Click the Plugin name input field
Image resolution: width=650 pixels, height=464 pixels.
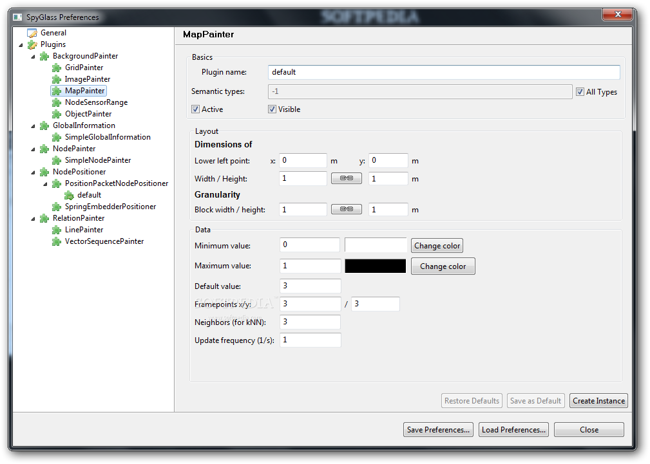click(x=444, y=72)
